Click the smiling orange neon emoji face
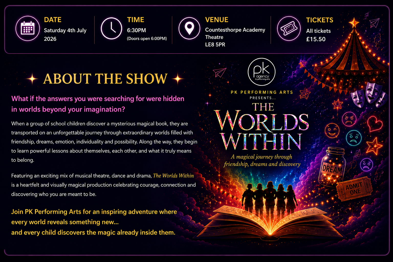Screen dimensions: 393x262 tap(332, 130)
